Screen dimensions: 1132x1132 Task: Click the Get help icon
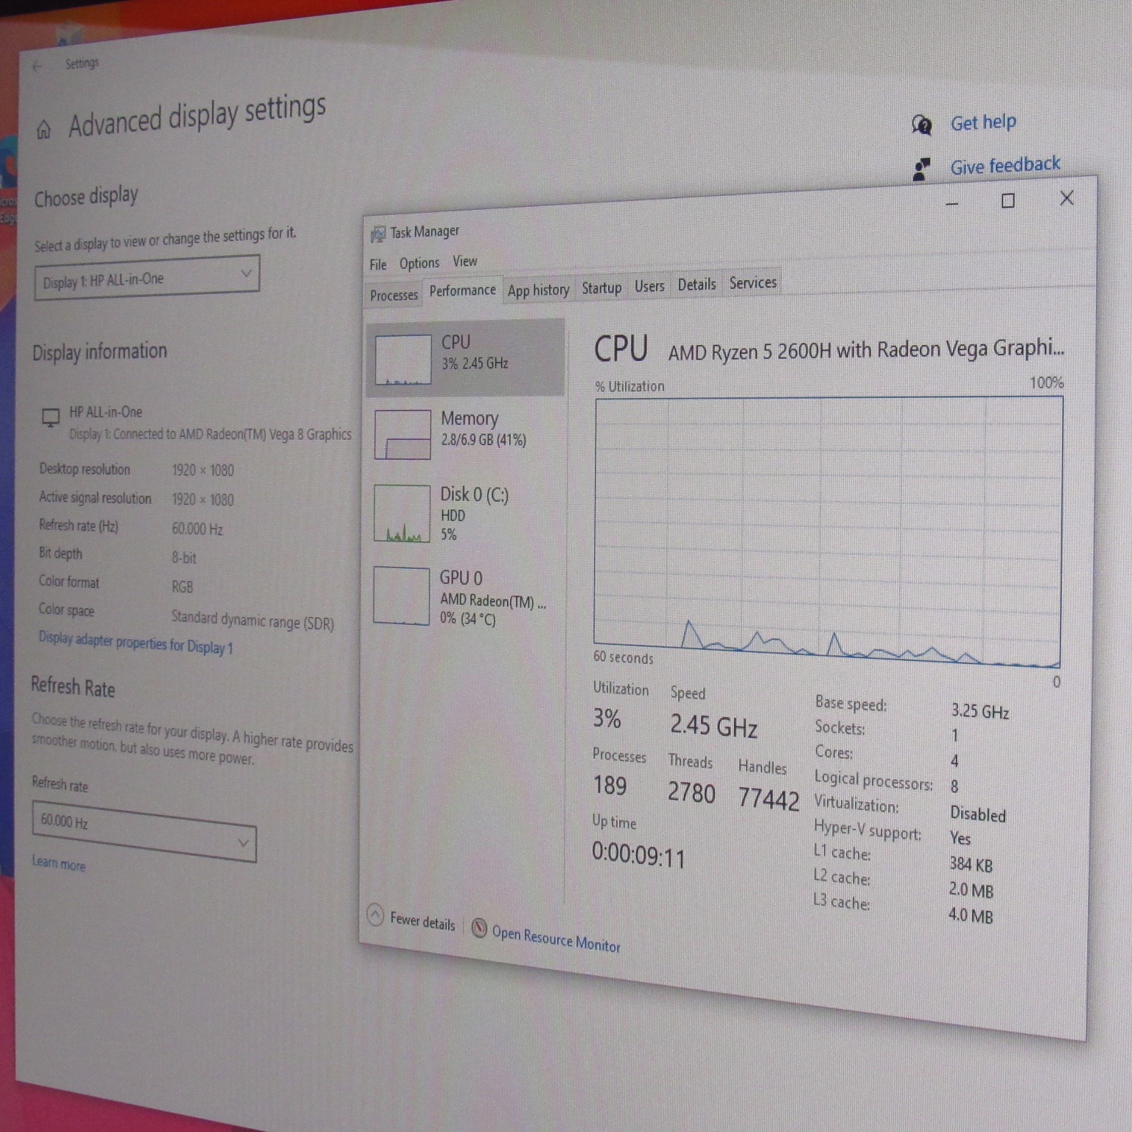(921, 125)
